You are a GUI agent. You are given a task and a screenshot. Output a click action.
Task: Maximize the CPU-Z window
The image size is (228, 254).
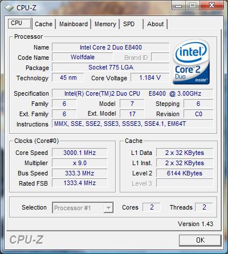(x=192, y=6)
